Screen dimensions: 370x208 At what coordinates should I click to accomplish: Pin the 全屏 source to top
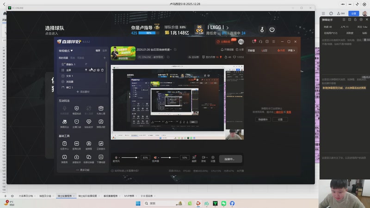[86, 70]
